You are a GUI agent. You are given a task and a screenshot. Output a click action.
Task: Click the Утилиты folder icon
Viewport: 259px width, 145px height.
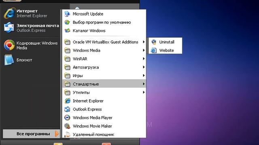(67, 92)
